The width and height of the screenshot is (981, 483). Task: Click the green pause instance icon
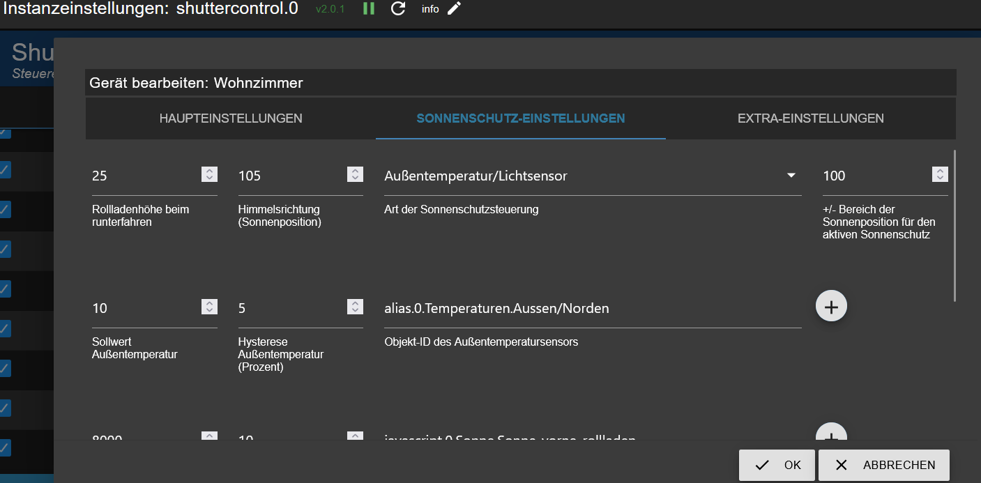click(369, 9)
